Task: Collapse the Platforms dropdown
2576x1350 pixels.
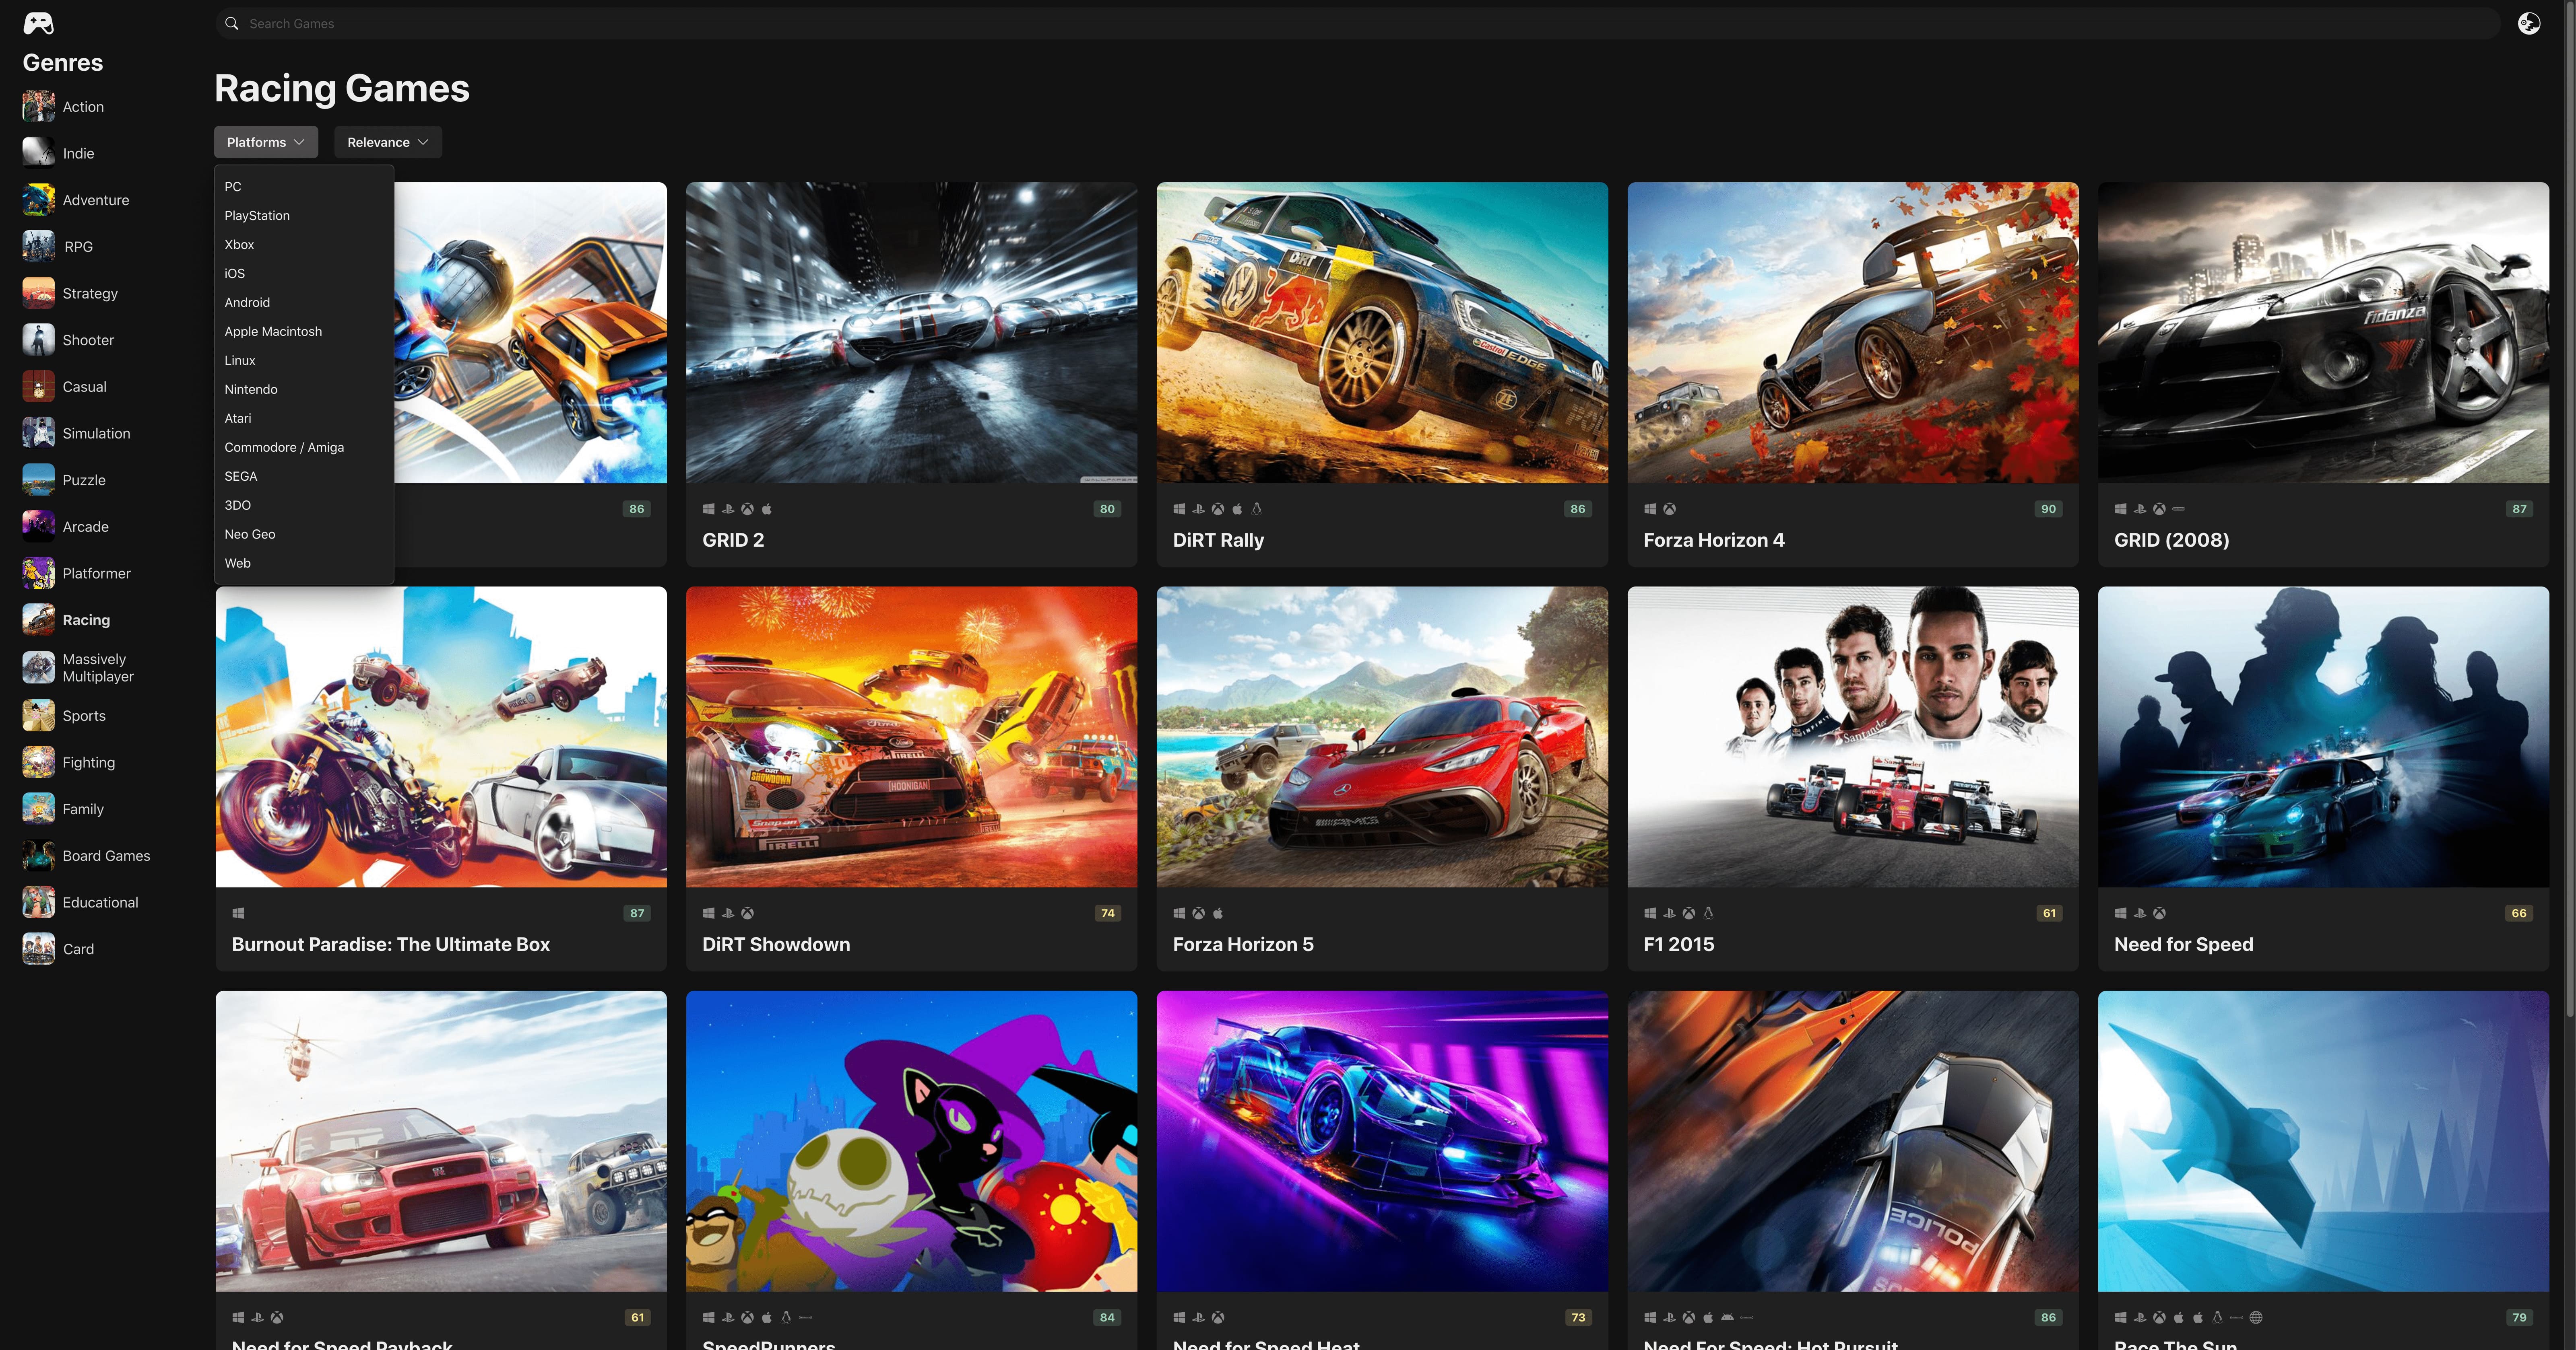Action: click(x=266, y=142)
